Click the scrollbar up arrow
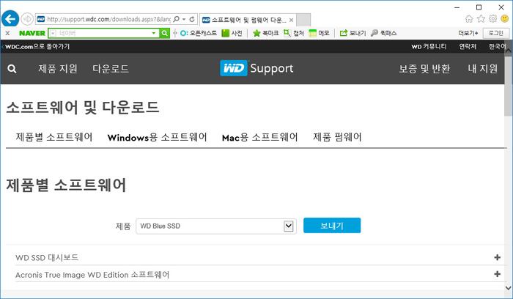The width and height of the screenshot is (513, 299). pos(508,51)
